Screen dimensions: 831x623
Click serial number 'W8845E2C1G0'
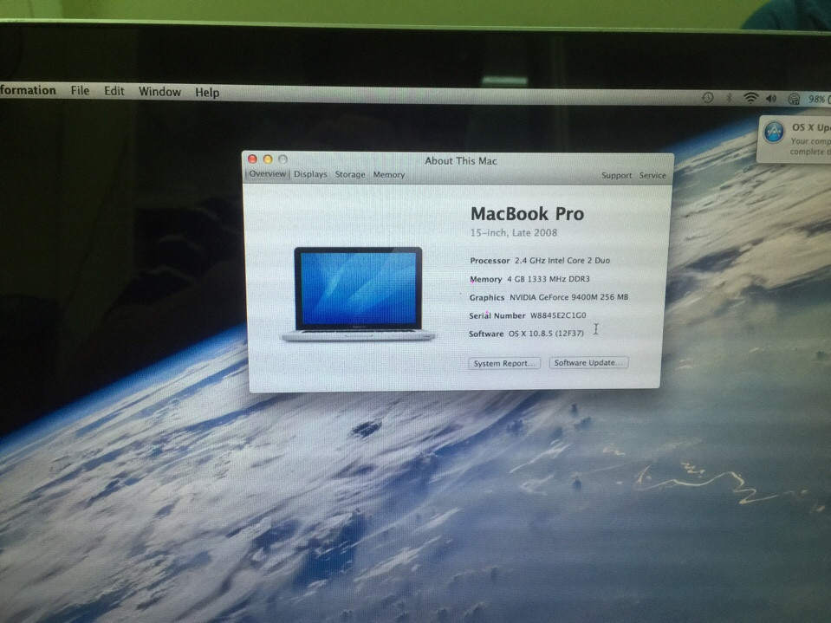point(558,315)
